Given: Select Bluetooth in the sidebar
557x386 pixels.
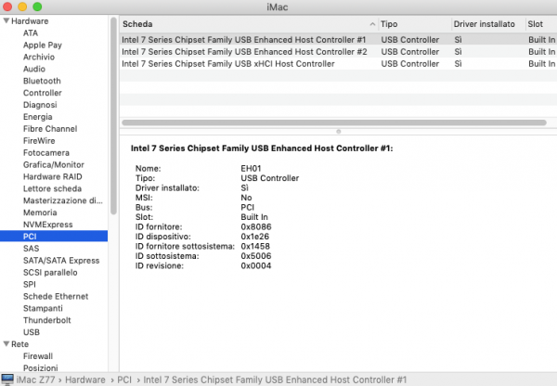Looking at the screenshot, I should [x=42, y=81].
